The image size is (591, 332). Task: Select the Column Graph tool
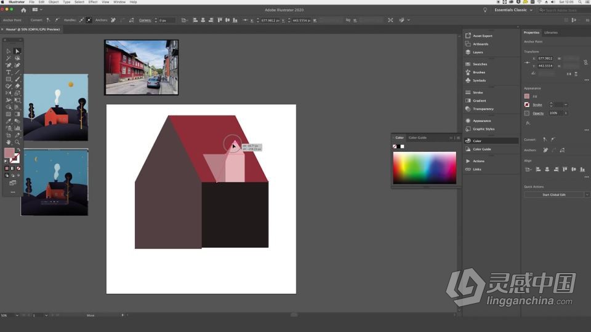tap(17, 128)
